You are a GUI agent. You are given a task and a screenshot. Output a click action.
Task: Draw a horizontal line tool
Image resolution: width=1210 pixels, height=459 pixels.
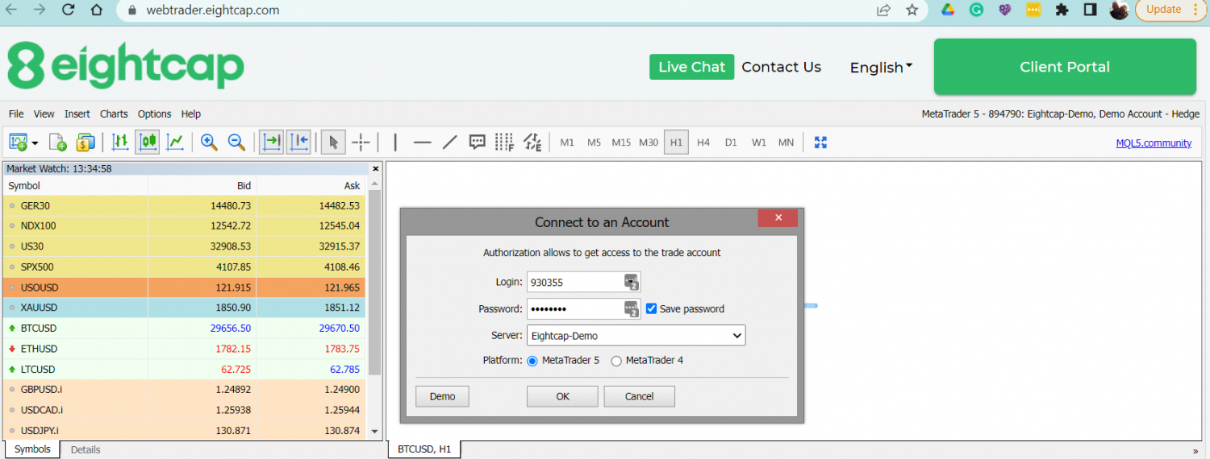(423, 143)
